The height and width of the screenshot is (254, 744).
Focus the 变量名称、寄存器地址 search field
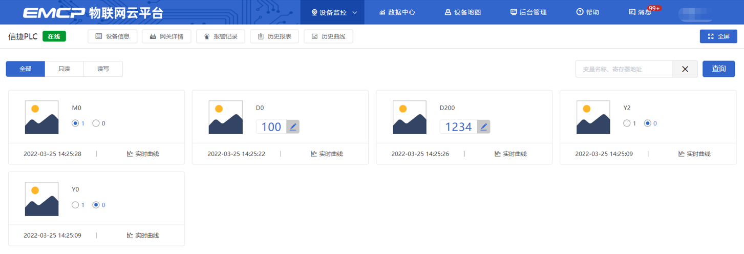point(624,69)
